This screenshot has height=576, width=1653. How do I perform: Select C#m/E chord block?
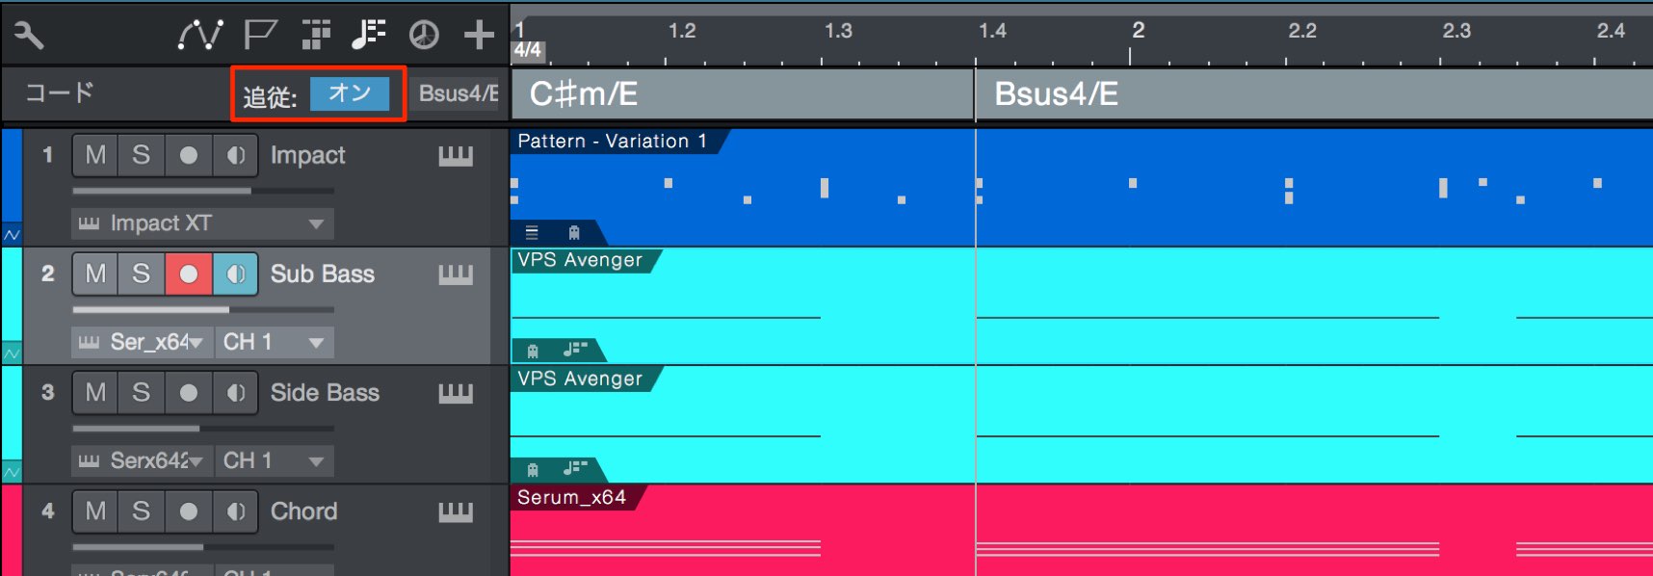(742, 94)
